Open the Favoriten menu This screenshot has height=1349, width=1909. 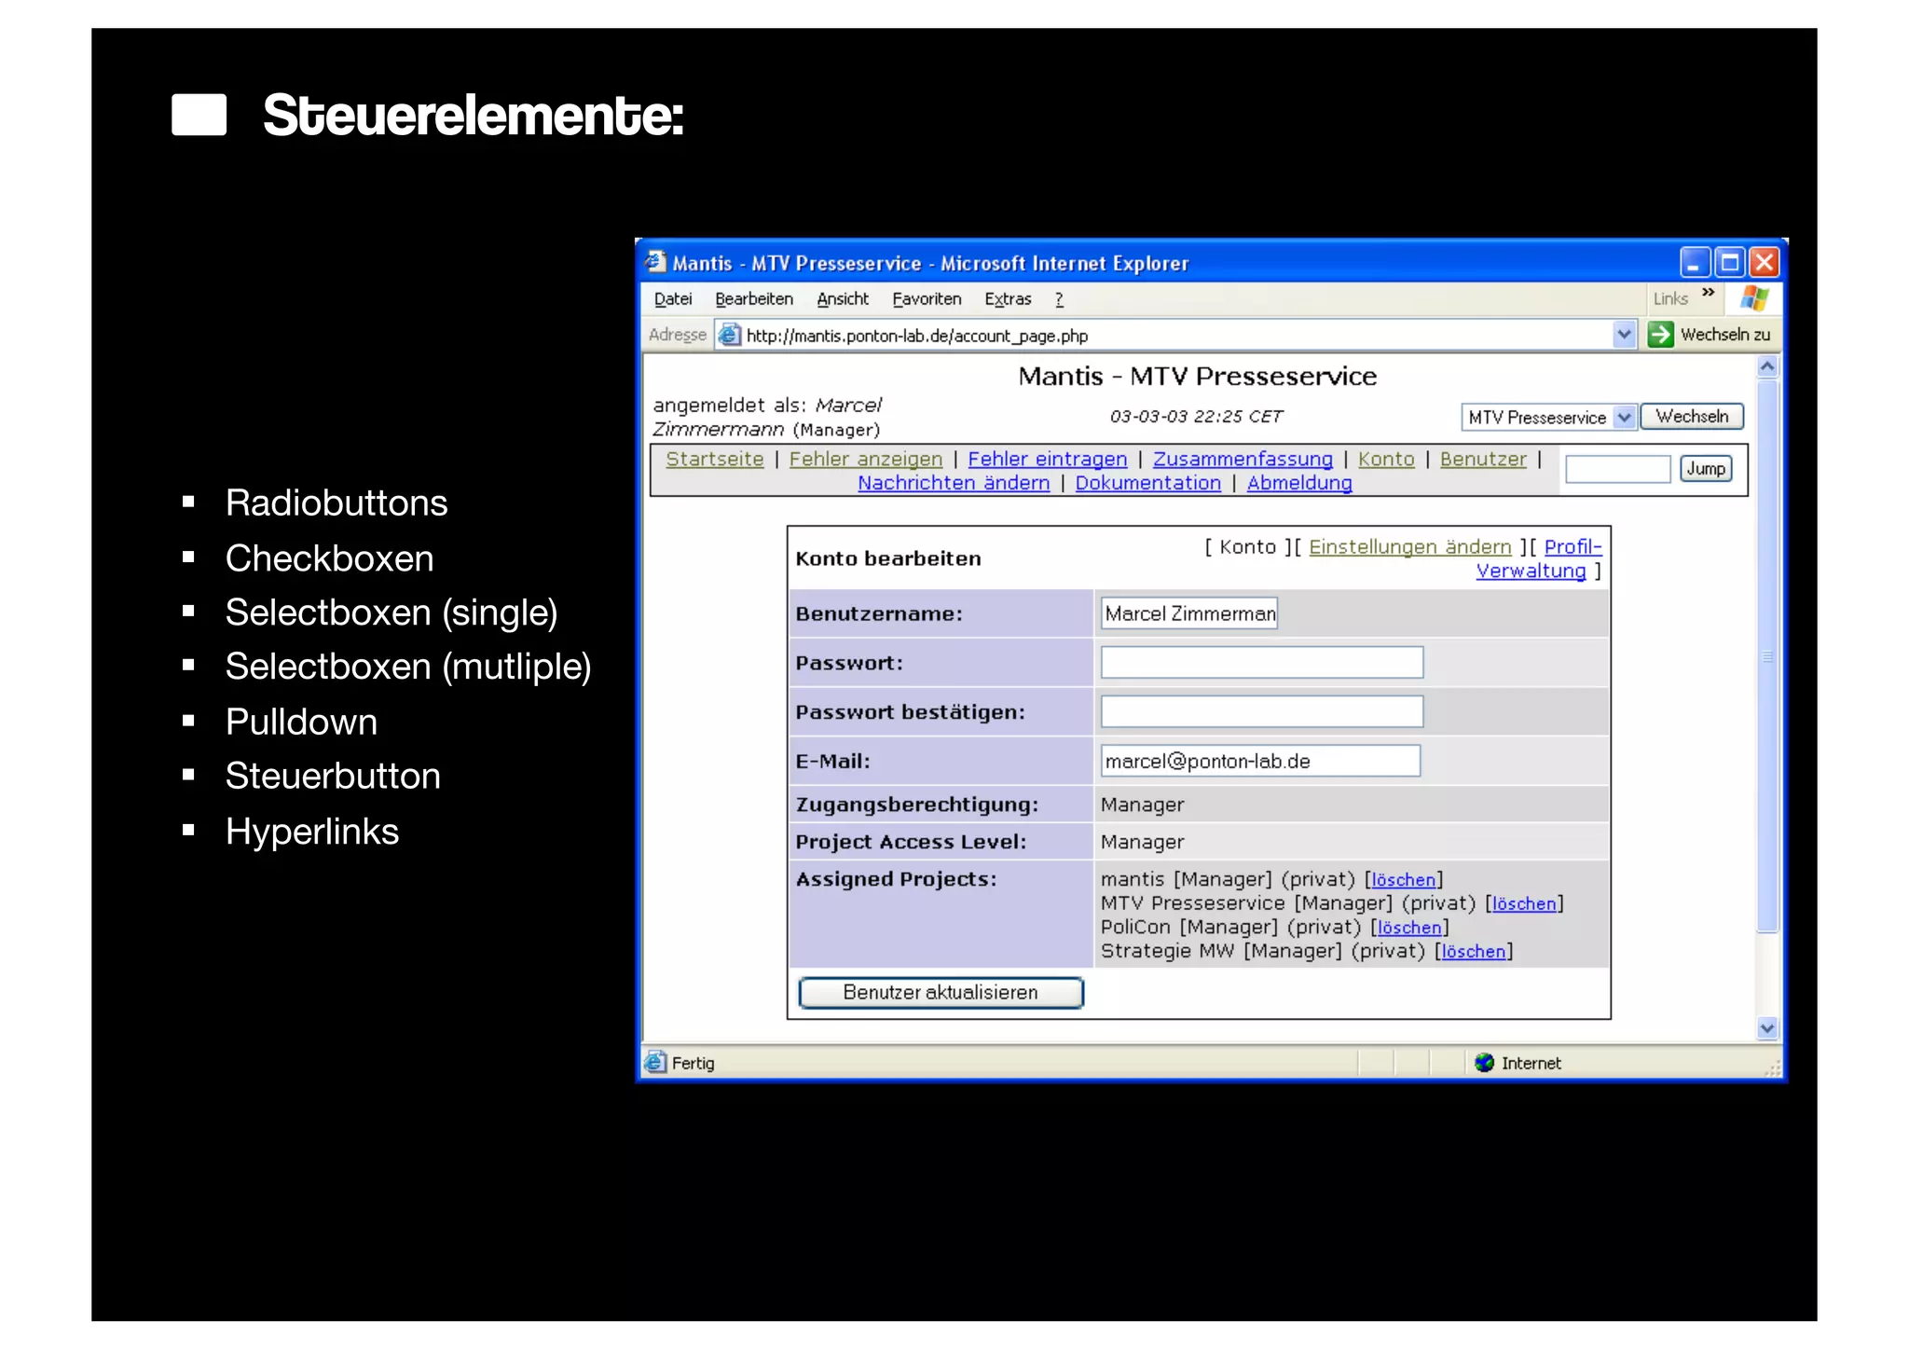click(x=927, y=298)
